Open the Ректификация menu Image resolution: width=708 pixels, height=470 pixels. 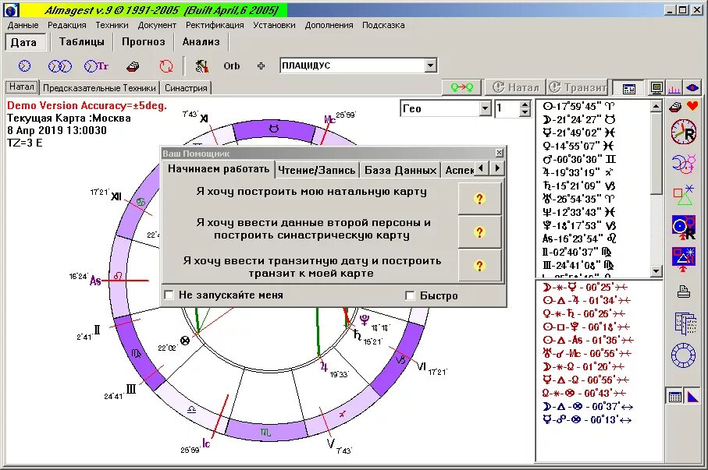click(215, 25)
